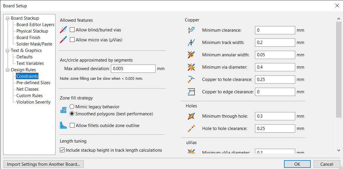
Task: Collapse the Board Stackup tree node
Action: (x=8, y=18)
